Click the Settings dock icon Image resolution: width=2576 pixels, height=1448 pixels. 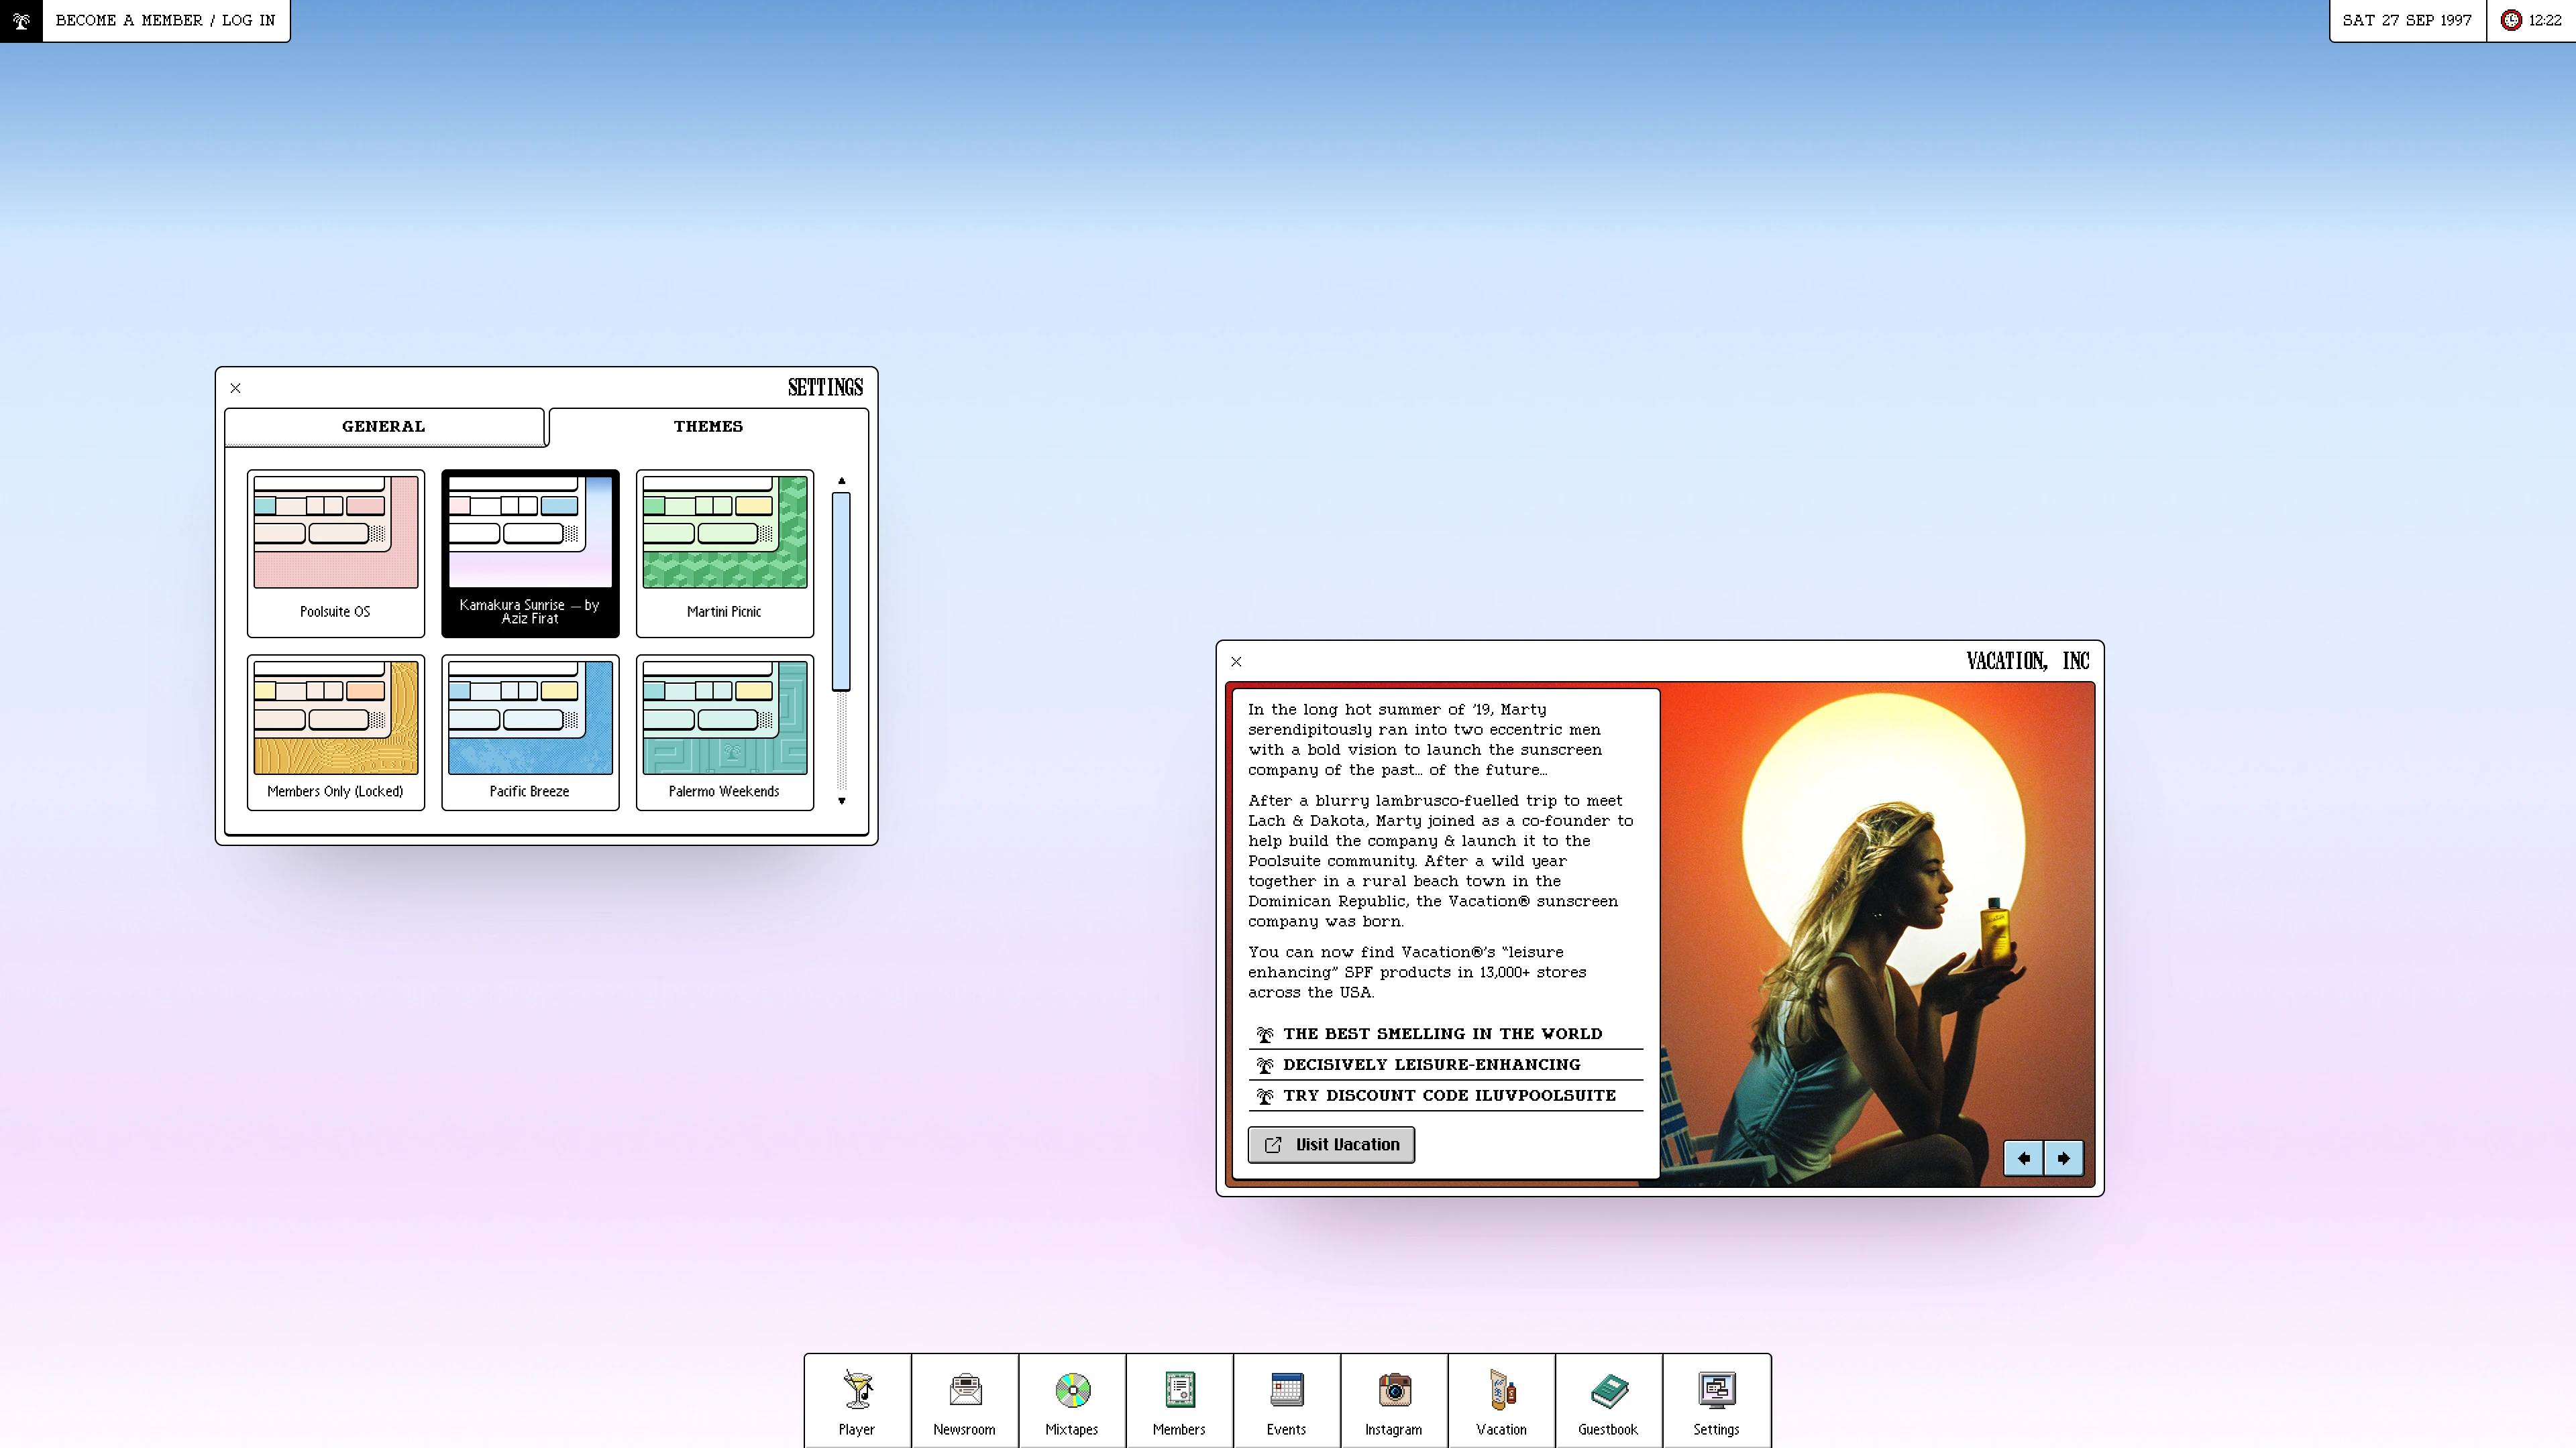tap(1716, 1400)
